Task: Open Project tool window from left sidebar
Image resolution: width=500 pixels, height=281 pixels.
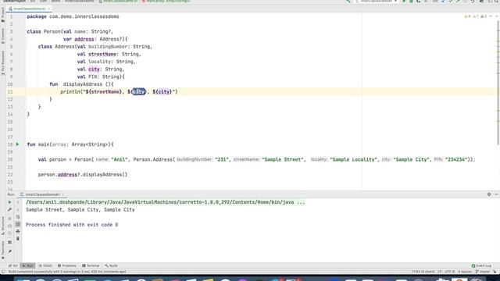Action: coord(3,15)
